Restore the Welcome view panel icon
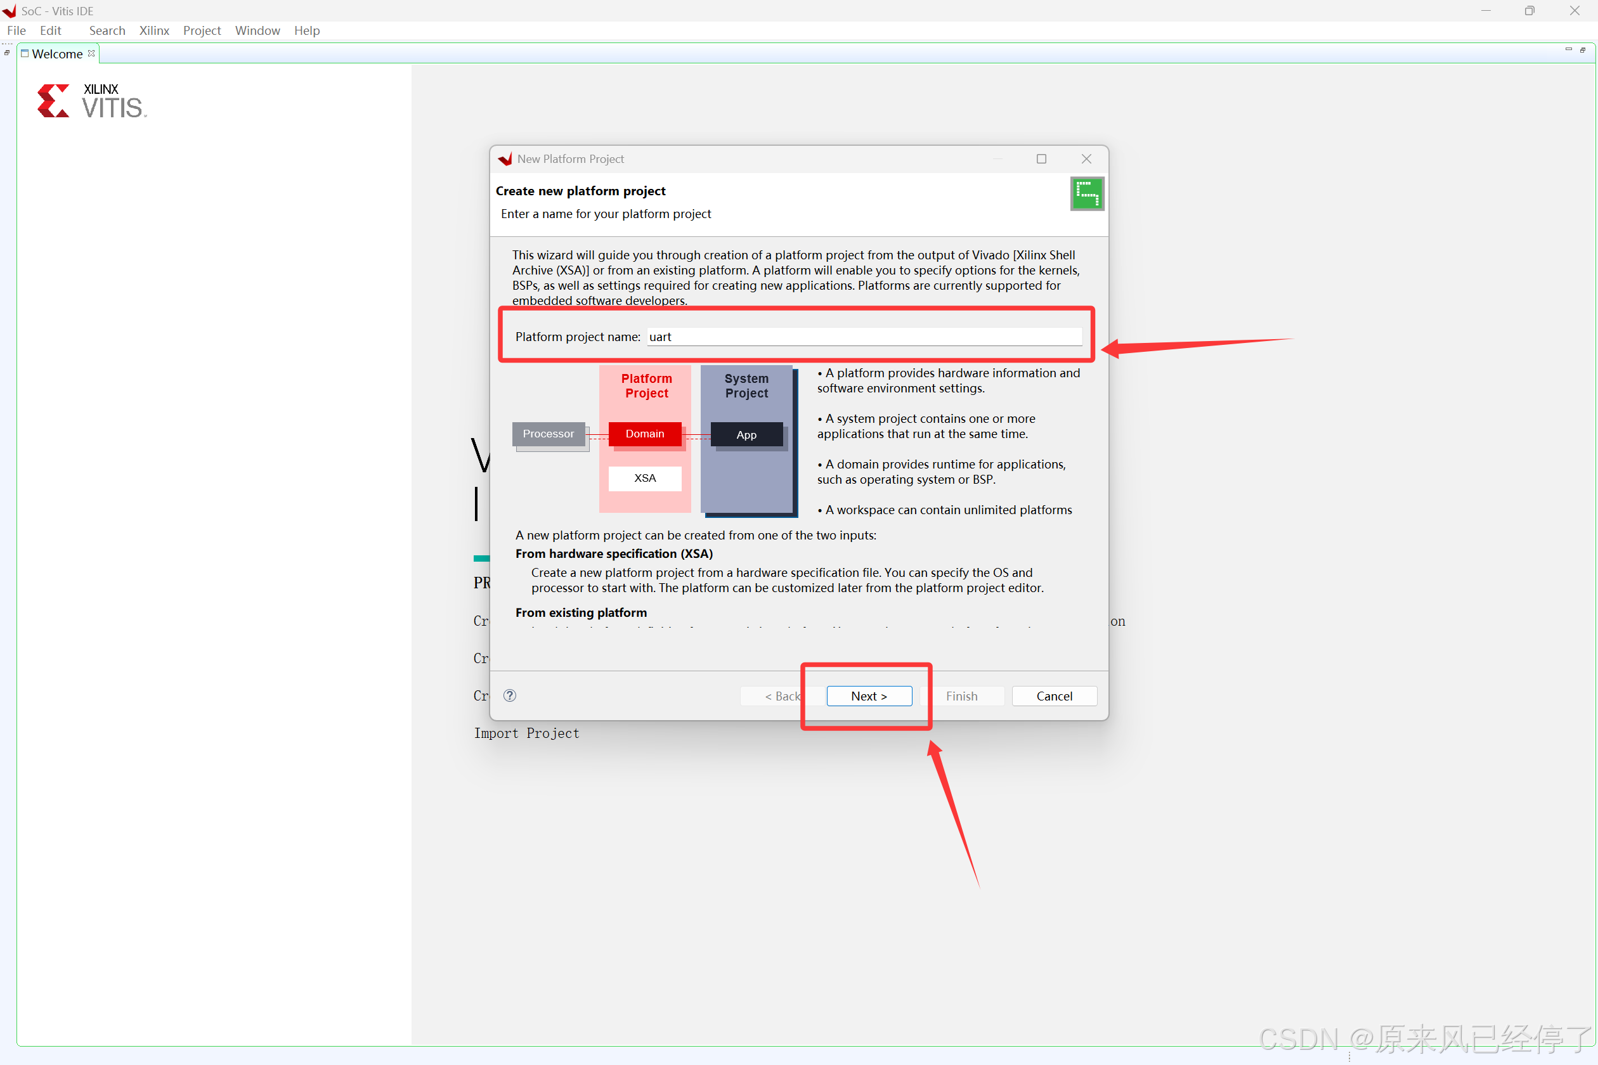The height and width of the screenshot is (1065, 1598). pos(1582,49)
